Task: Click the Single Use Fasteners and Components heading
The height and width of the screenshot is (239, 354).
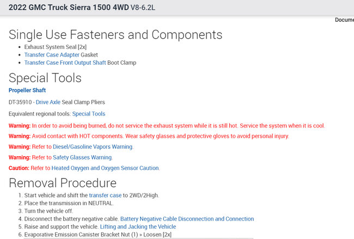Action: click(115, 35)
